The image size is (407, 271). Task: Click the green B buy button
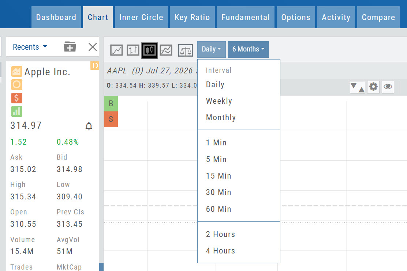coord(111,104)
